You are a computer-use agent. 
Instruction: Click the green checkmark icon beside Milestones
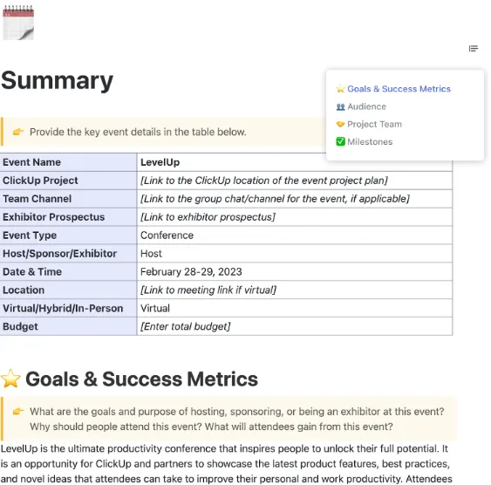[x=340, y=141]
